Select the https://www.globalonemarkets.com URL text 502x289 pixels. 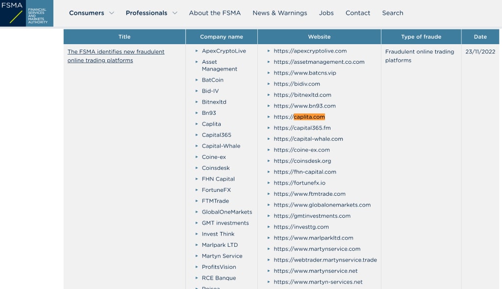(x=322, y=205)
